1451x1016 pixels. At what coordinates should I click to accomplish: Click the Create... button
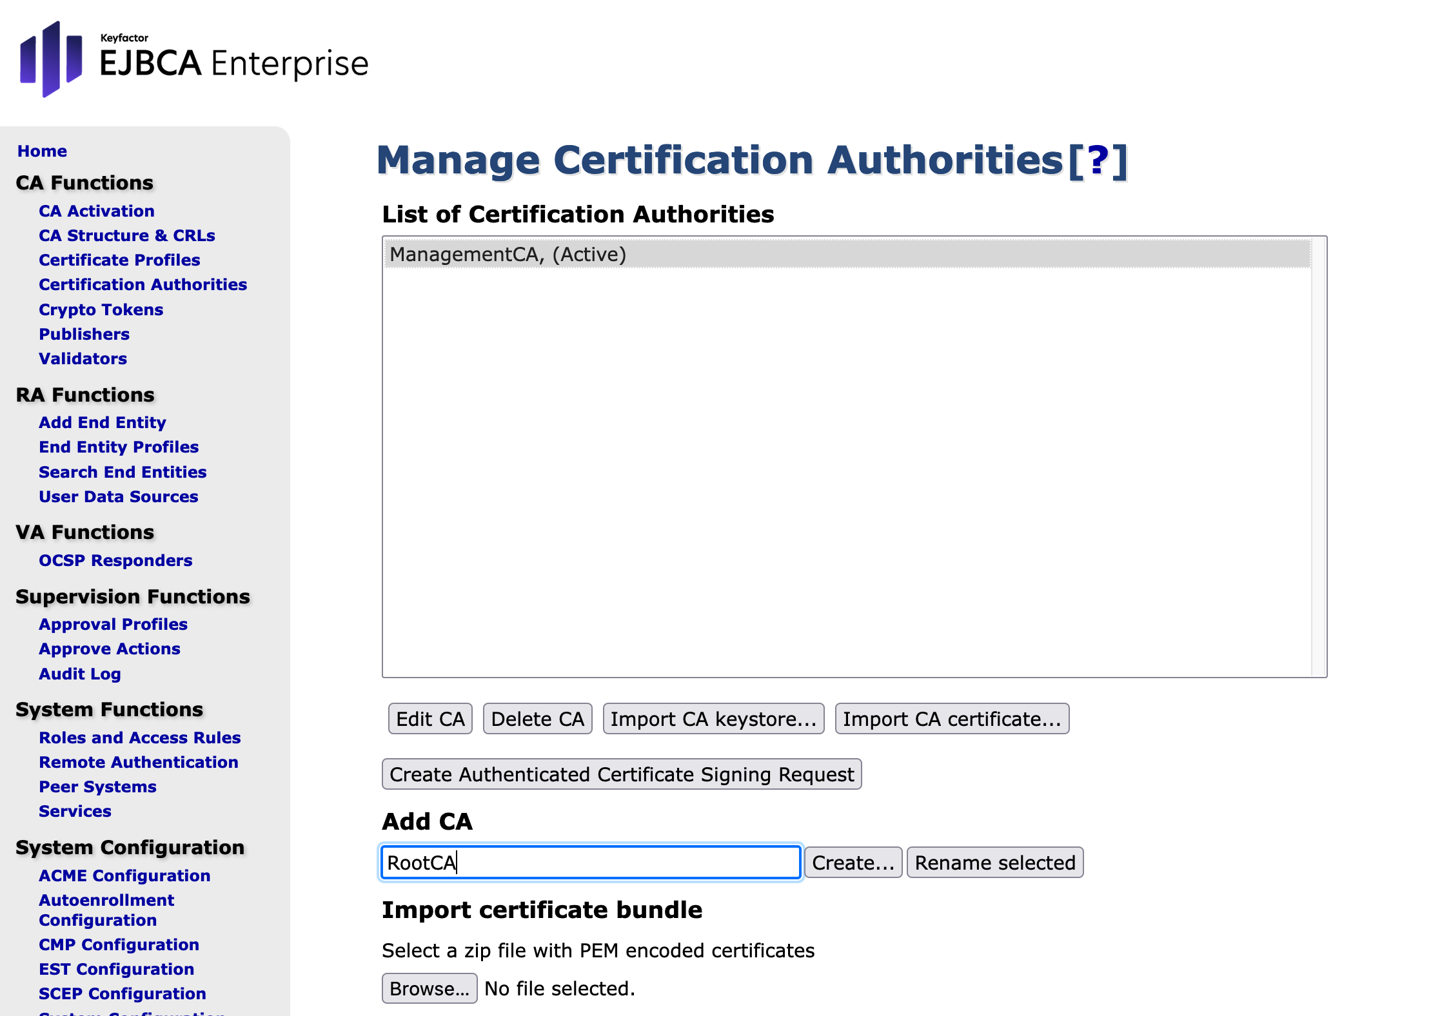pos(853,863)
